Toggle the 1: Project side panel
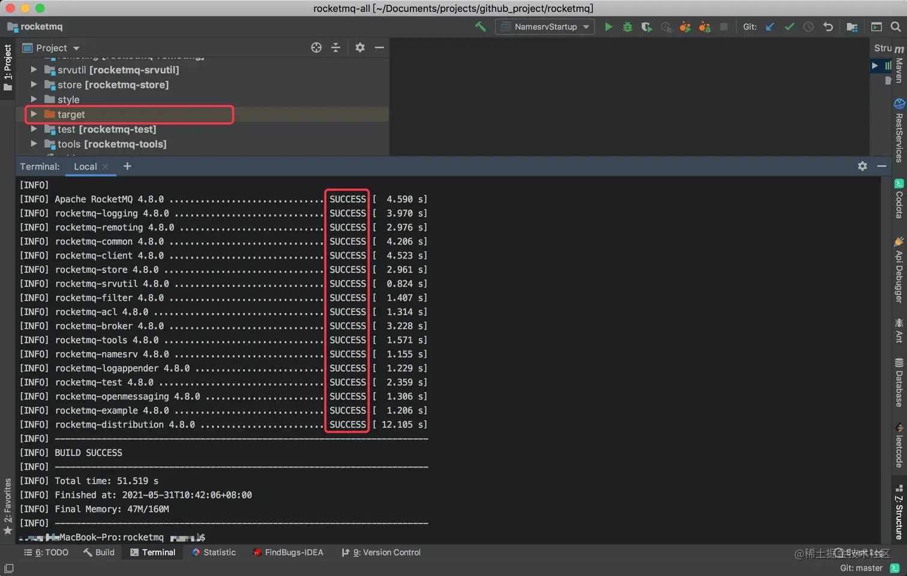 (x=8, y=68)
